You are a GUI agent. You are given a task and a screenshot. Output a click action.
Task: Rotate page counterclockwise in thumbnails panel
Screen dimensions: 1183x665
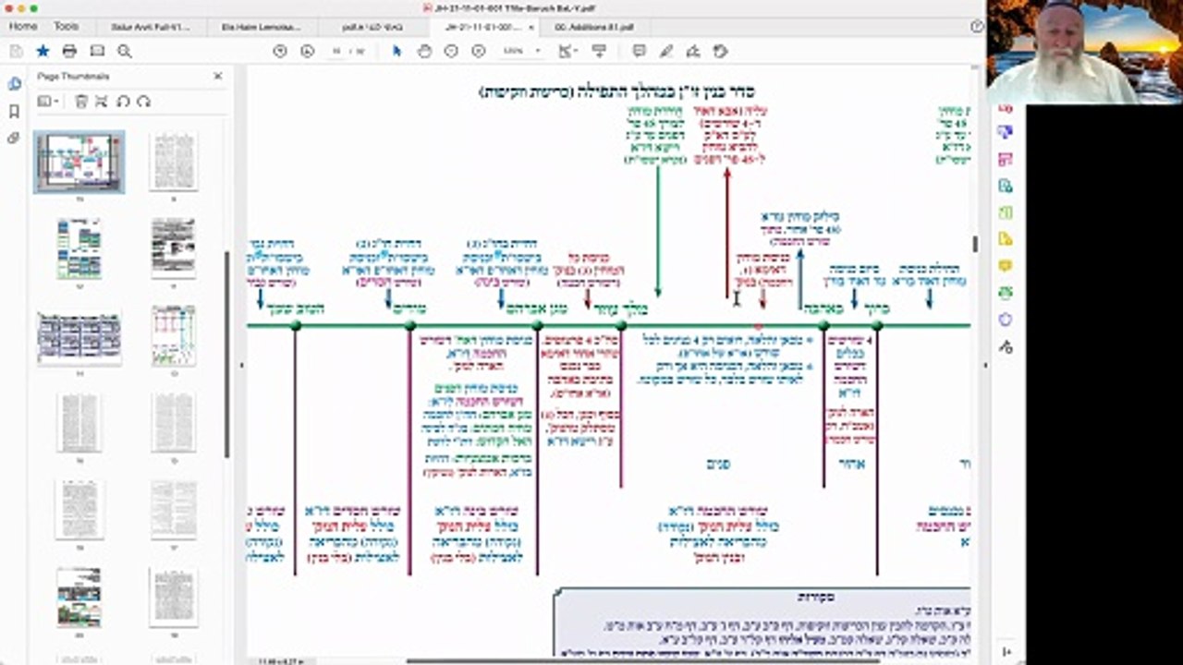(x=123, y=102)
